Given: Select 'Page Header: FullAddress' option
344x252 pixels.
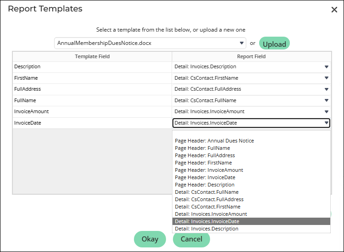Looking at the screenshot, I should 251,155.
